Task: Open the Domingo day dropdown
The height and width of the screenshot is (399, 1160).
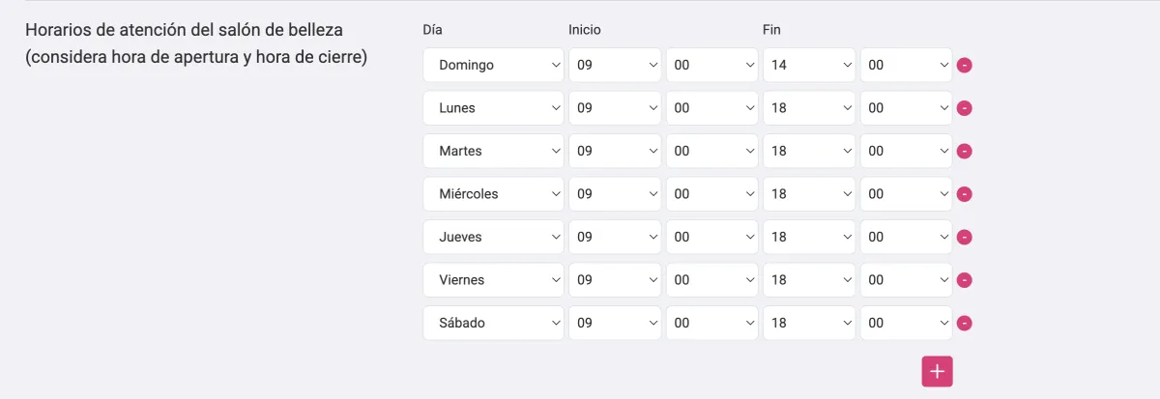Action: click(x=494, y=66)
